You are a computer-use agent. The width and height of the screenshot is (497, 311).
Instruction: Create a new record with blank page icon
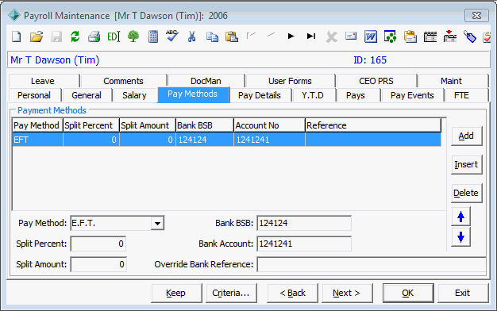coord(17,36)
